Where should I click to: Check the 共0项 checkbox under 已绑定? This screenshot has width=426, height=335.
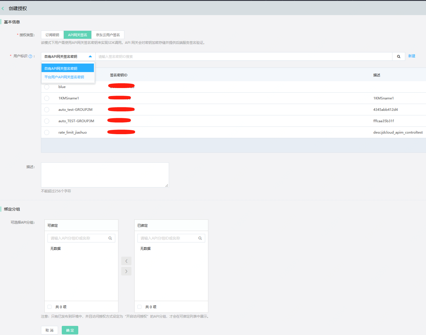[139, 307]
